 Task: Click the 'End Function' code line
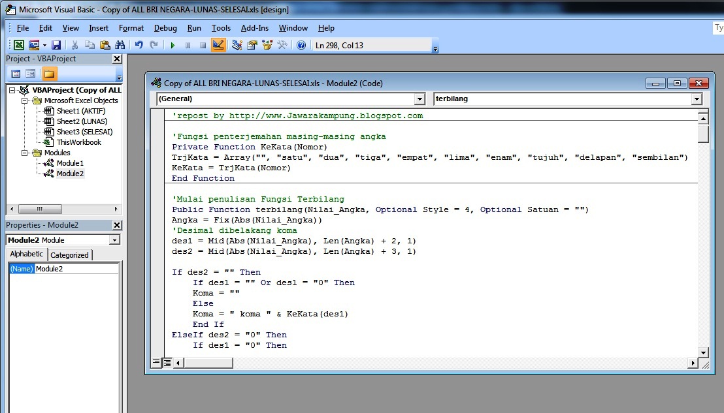pyautogui.click(x=203, y=178)
